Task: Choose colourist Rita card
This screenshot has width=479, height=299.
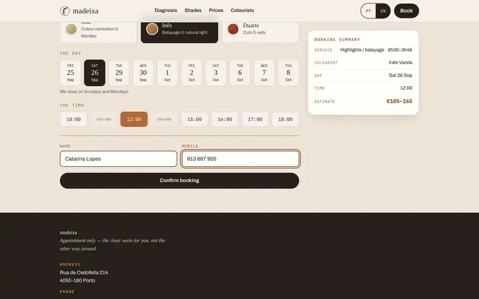Action: [98, 32]
